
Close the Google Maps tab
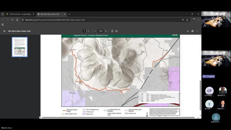[x=34, y=14]
